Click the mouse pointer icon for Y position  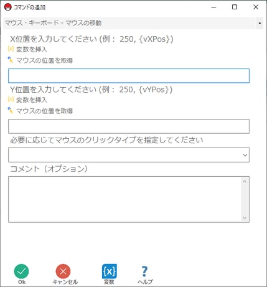pos(11,110)
